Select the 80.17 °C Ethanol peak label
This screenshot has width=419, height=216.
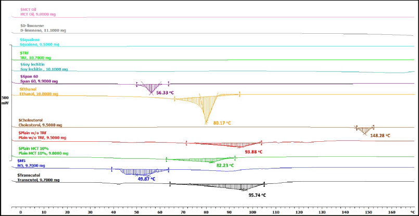tap(222, 124)
